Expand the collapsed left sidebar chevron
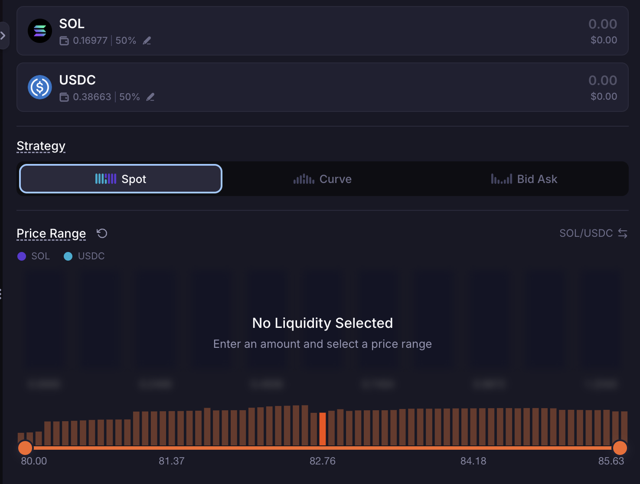The image size is (640, 484). point(3,36)
